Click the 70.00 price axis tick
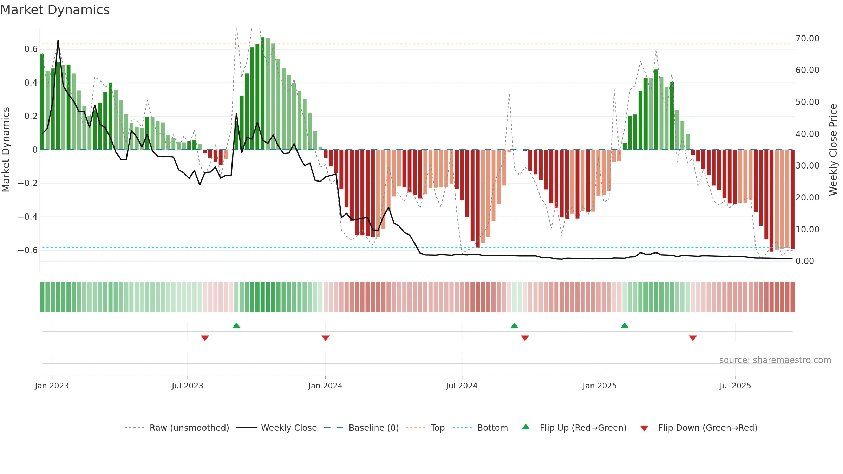 pos(808,38)
